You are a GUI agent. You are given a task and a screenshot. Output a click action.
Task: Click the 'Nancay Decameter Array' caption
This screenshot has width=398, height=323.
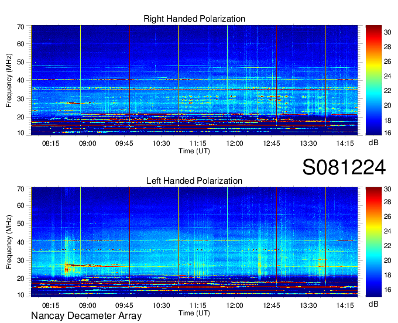pos(86,315)
